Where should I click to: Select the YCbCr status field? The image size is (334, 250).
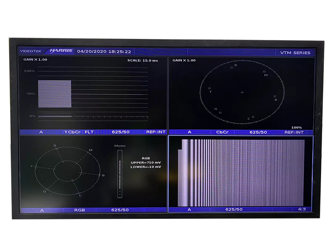(72, 132)
